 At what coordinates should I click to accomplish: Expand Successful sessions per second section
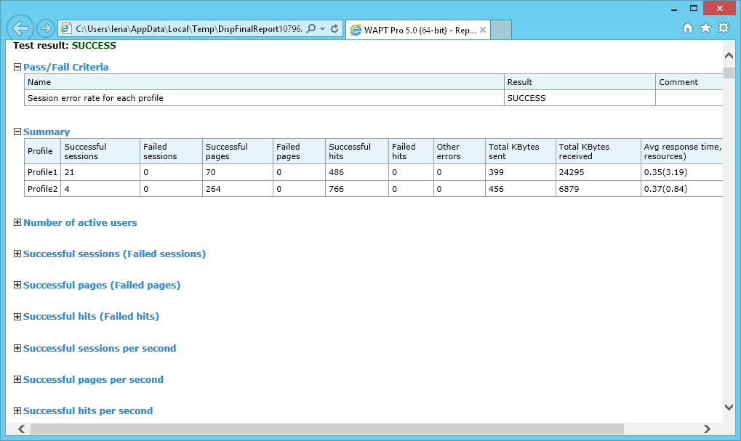(17, 348)
